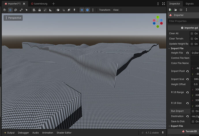
Task: Activate the Move mode tool
Action: (10, 10)
